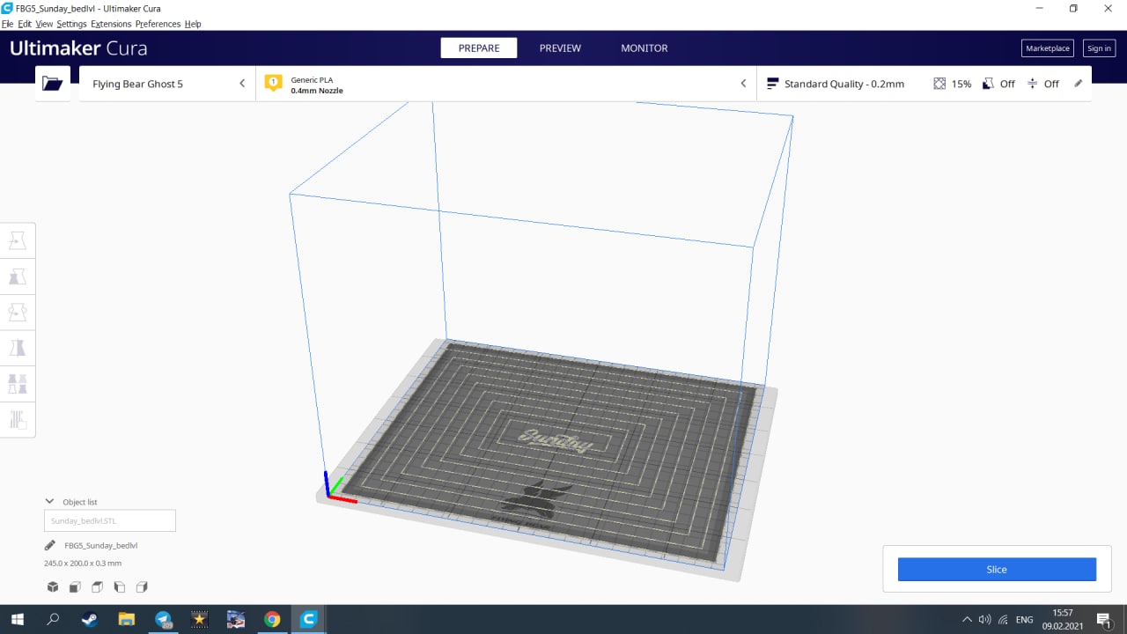The width and height of the screenshot is (1127, 634).
Task: Select the Move tool
Action: [18, 240]
